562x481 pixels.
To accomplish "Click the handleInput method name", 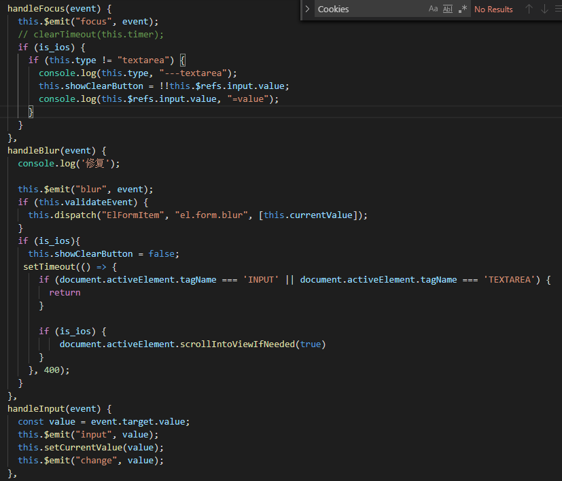I will pyautogui.click(x=36, y=408).
